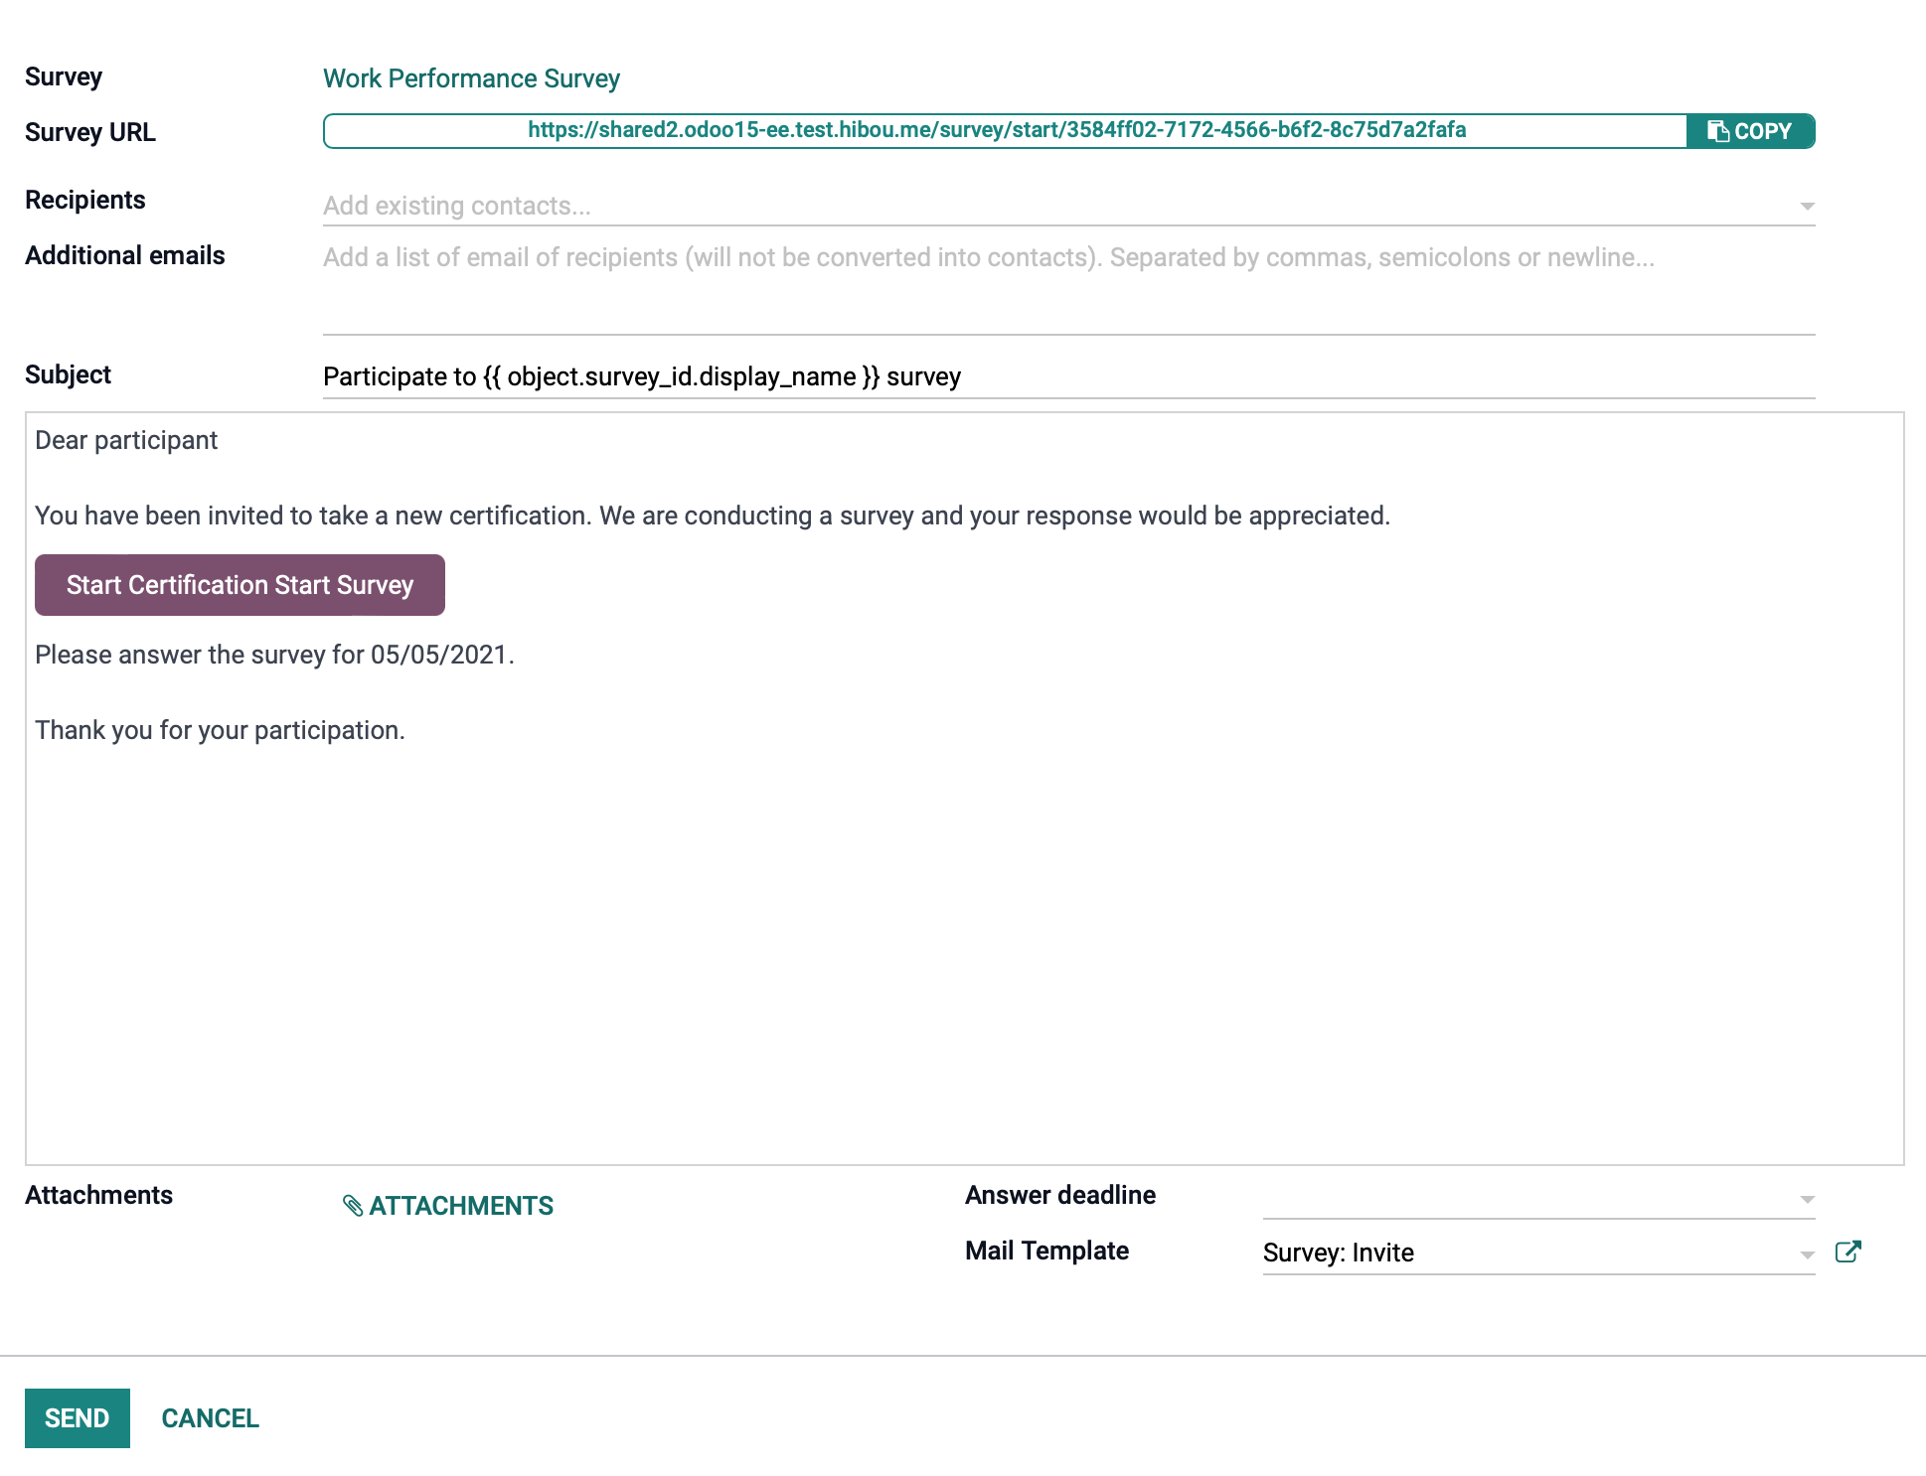Click the Work Performance Survey label
Image resolution: width=1926 pixels, height=1476 pixels.
click(470, 77)
